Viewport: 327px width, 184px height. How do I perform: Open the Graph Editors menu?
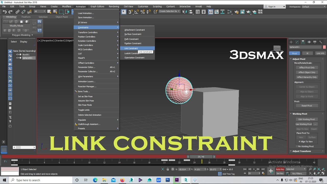97,6
